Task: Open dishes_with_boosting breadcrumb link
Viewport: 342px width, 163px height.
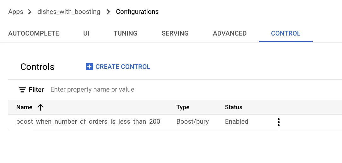Action: [x=69, y=12]
